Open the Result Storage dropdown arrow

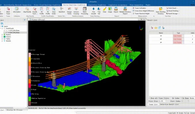click(179, 14)
